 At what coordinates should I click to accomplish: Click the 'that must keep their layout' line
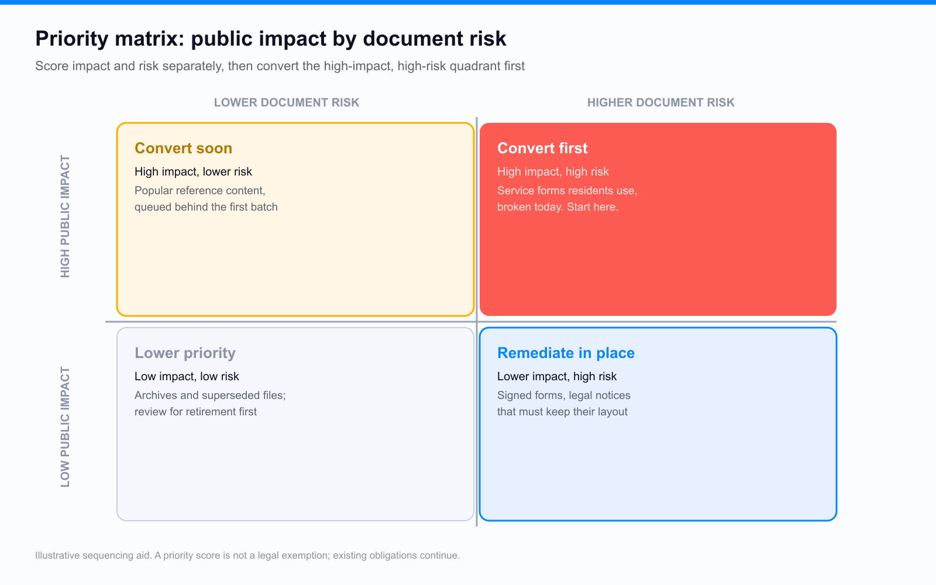tap(562, 411)
